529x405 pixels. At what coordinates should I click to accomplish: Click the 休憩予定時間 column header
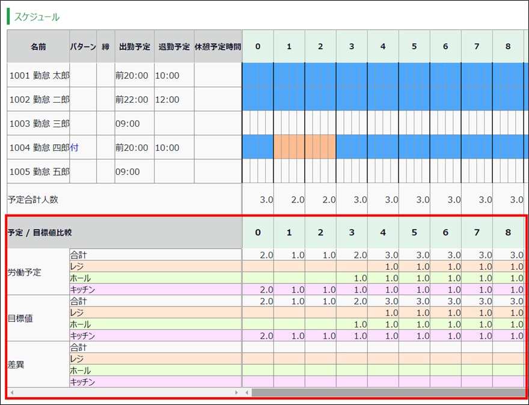pos(218,47)
